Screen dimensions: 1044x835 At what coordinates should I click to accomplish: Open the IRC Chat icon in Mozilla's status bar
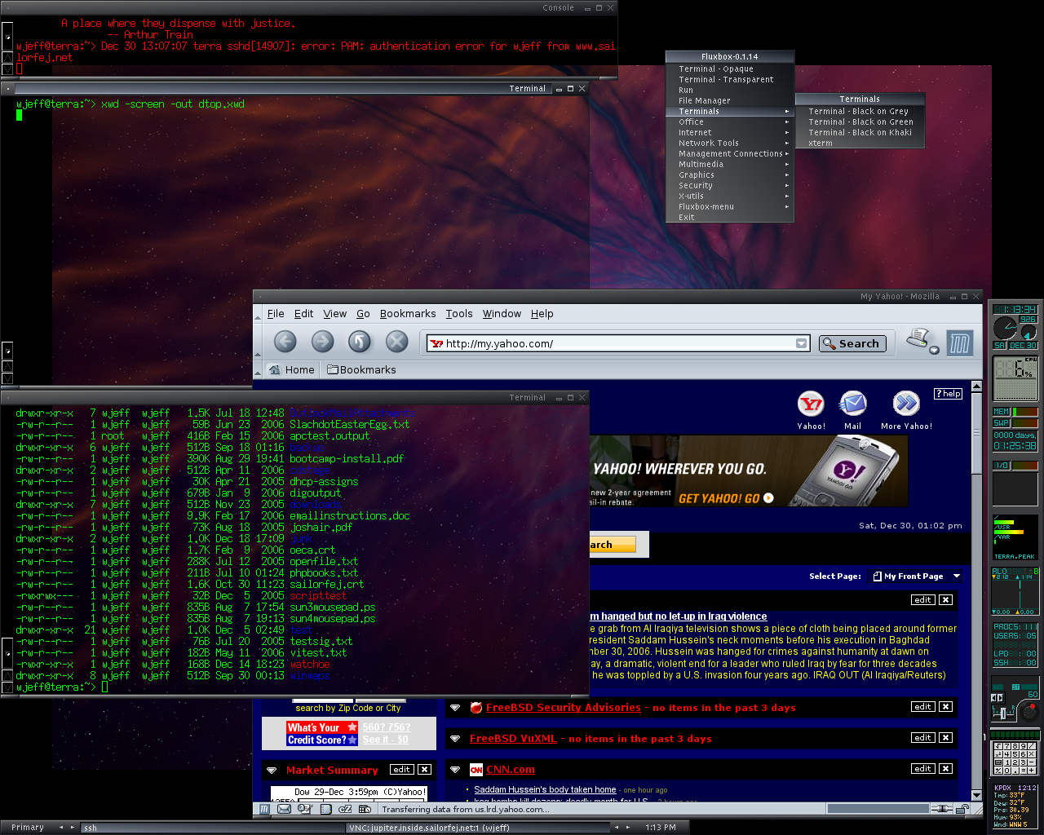click(345, 809)
